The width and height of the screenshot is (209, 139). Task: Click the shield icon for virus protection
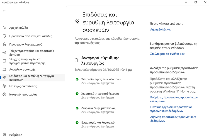coord(4,36)
